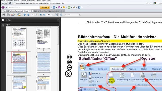The height and width of the screenshot is (91, 162).
Task: Click the yellow smiley toolbar icon
Action: click(x=64, y=7)
